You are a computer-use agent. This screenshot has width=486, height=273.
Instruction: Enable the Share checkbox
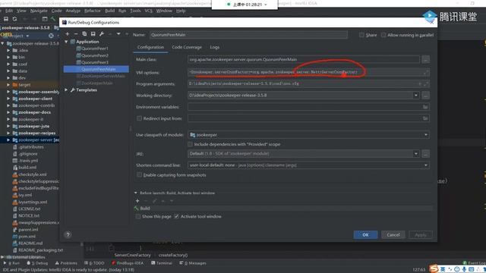(361, 35)
